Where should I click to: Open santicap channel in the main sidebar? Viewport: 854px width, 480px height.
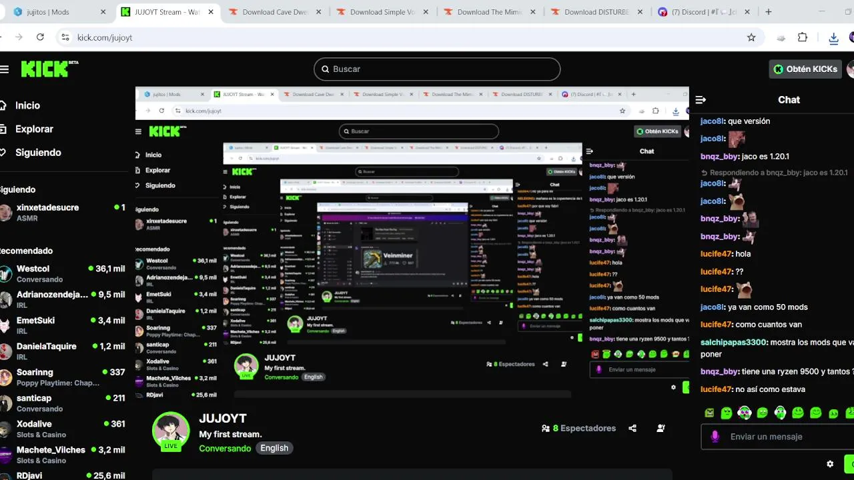(x=64, y=404)
